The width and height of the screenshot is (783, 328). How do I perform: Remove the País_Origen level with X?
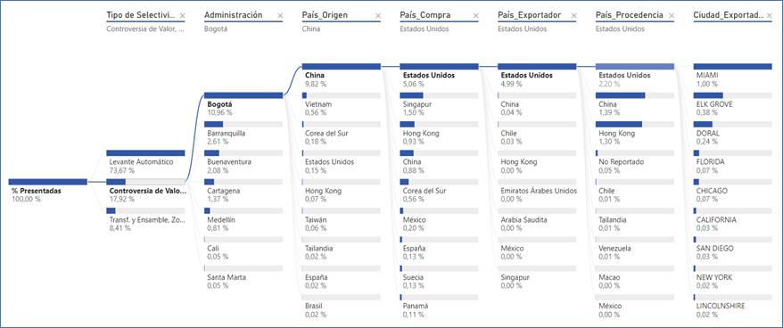point(378,16)
